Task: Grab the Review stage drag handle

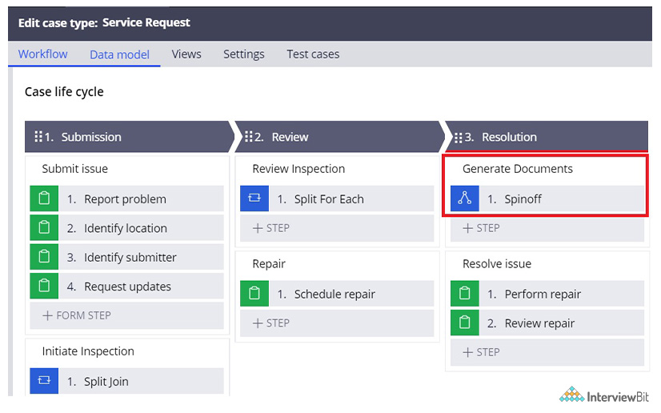Action: pyautogui.click(x=249, y=137)
